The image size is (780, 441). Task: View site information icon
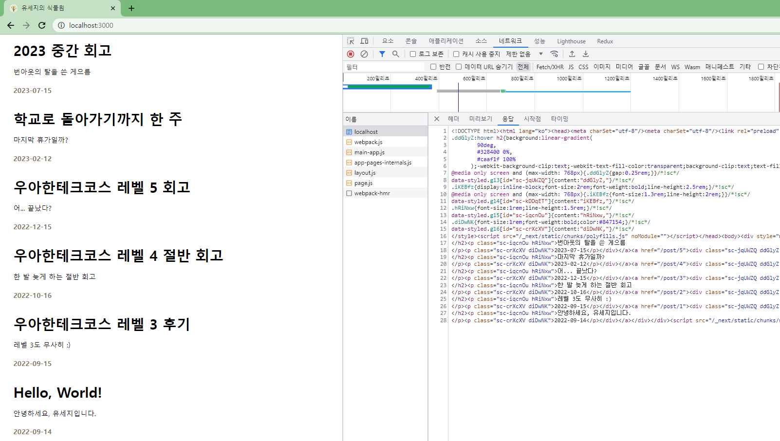click(x=61, y=25)
